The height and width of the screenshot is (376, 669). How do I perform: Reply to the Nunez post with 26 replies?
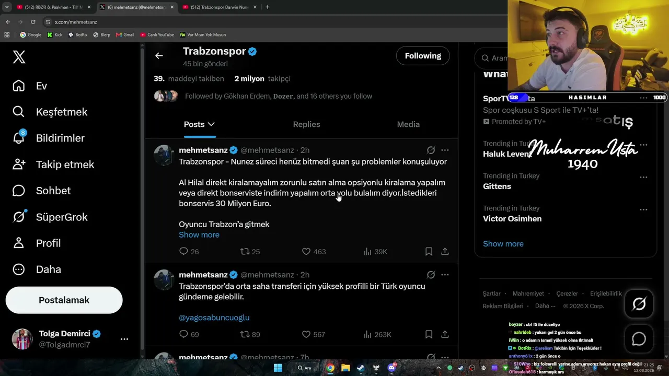tap(189, 252)
